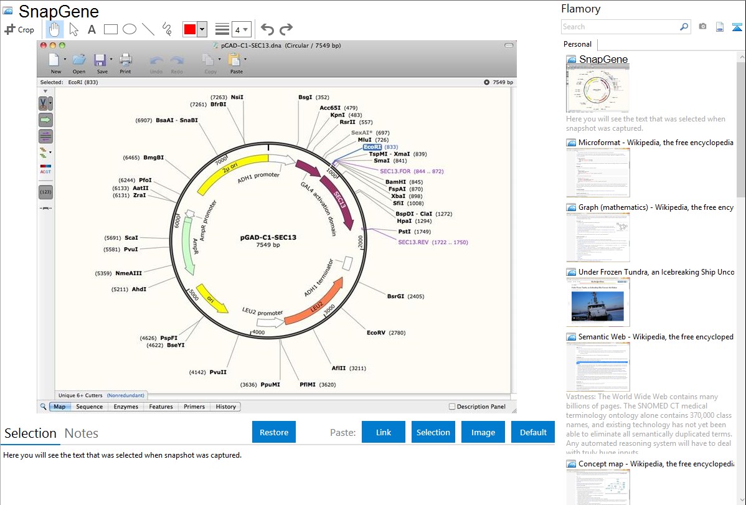Open the Under Frozen Tundra snapshot thumbnail
Viewport: 746px width, 505px height.
click(x=598, y=302)
